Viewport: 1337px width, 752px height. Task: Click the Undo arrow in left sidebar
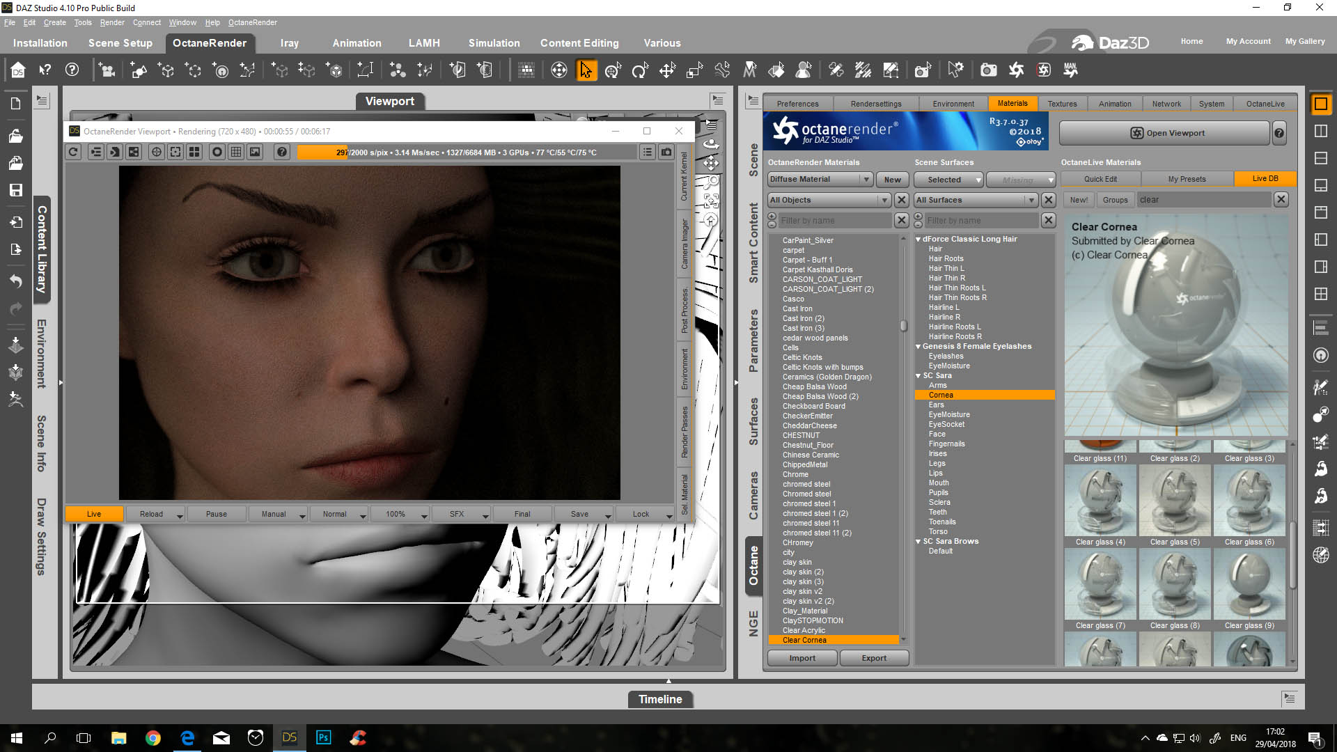(x=16, y=281)
